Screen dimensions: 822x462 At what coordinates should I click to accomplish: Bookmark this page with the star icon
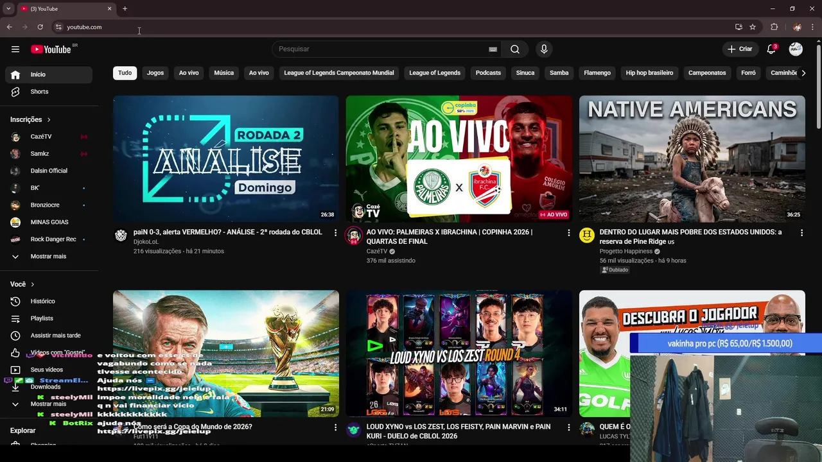click(753, 27)
